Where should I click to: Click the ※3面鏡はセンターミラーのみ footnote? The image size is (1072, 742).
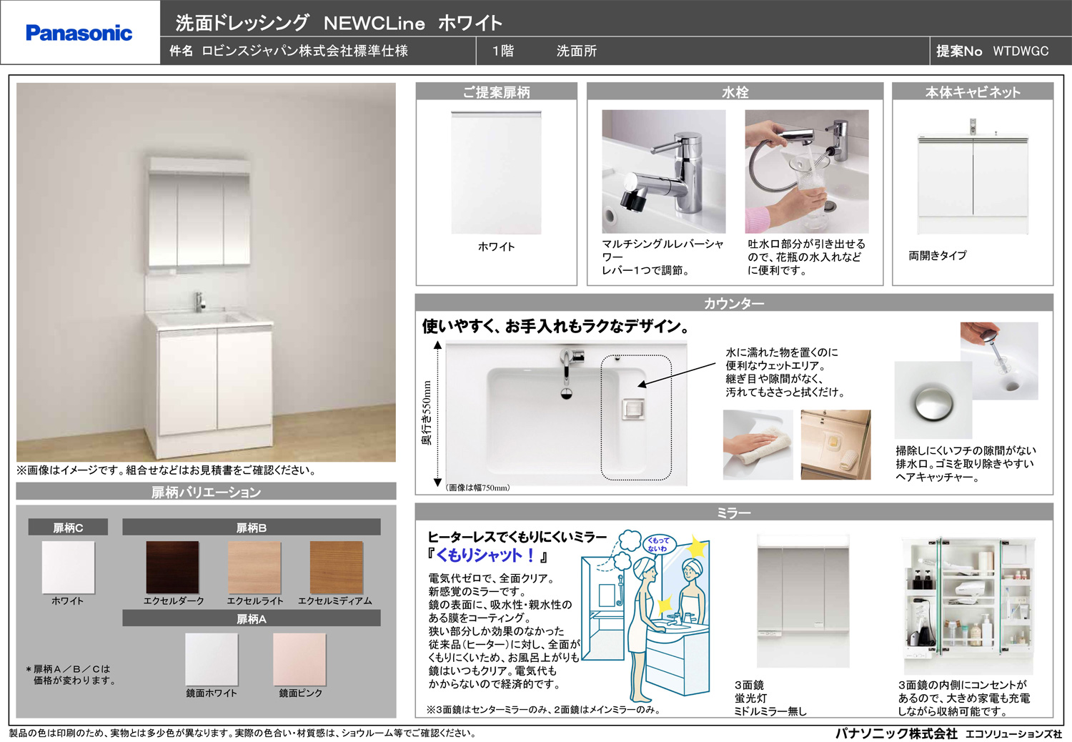[543, 710]
